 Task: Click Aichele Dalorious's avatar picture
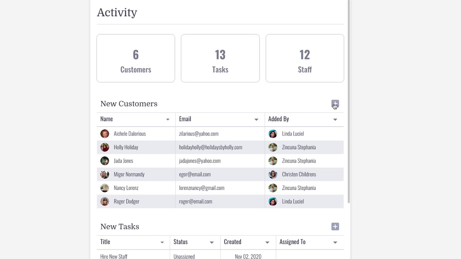tap(105, 134)
